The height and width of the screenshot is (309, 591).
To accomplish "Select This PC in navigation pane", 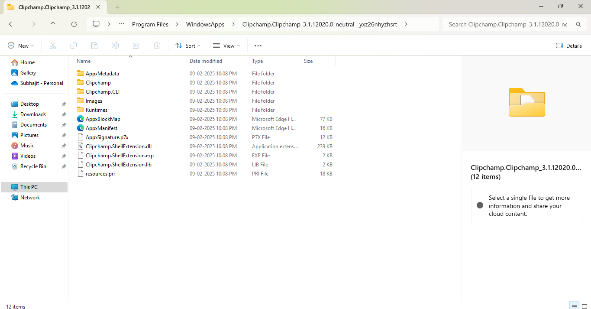I will click(34, 187).
